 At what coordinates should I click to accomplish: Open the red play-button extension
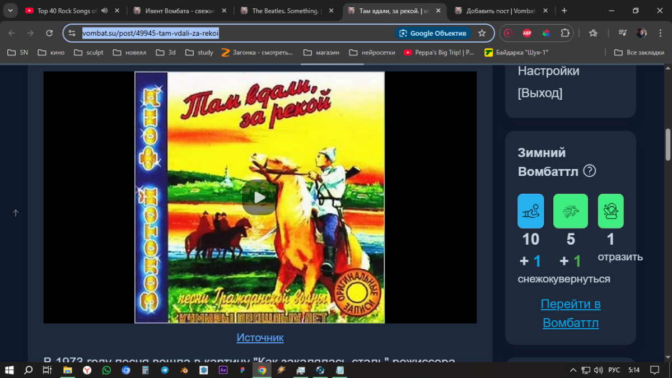[x=508, y=33]
